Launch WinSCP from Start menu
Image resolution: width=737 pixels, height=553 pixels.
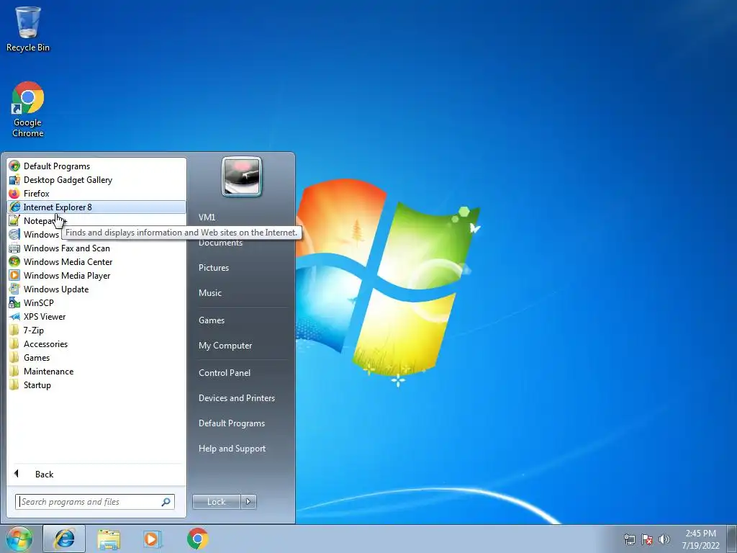pos(96,302)
